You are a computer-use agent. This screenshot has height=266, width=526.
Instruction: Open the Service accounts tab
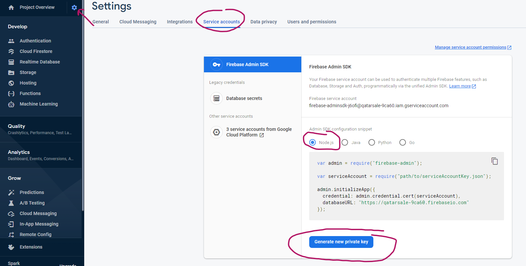(x=221, y=22)
